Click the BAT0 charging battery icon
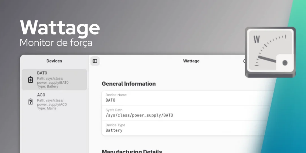This screenshot has height=153, width=306. point(31,80)
